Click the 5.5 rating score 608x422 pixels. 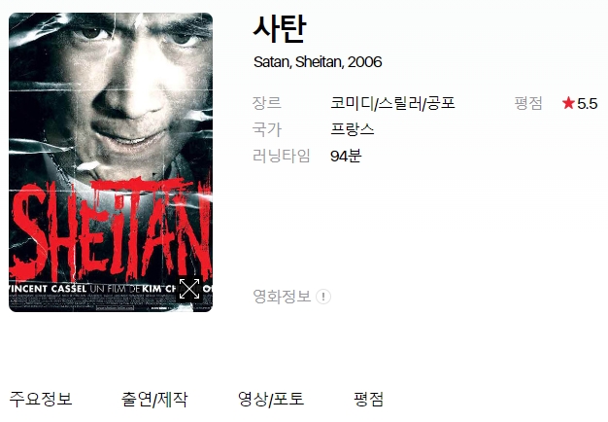point(587,104)
